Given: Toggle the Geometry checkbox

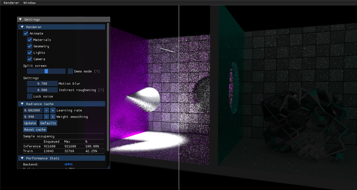Looking at the screenshot, I should (30, 46).
